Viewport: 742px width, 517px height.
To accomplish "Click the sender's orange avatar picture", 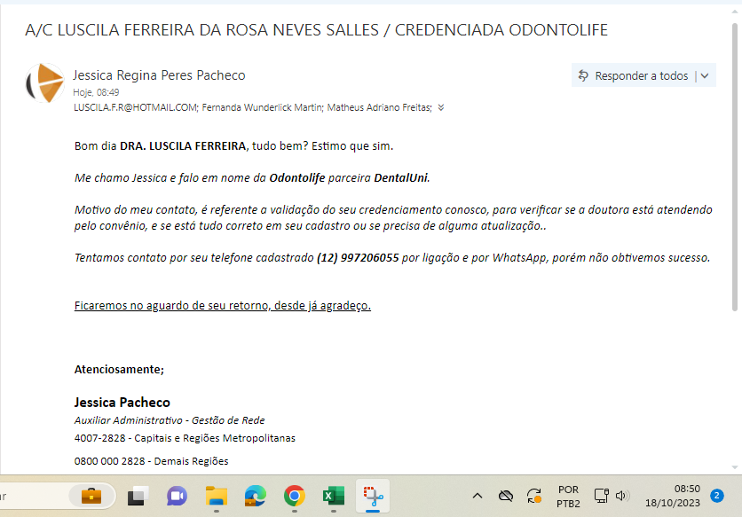I will (x=45, y=83).
